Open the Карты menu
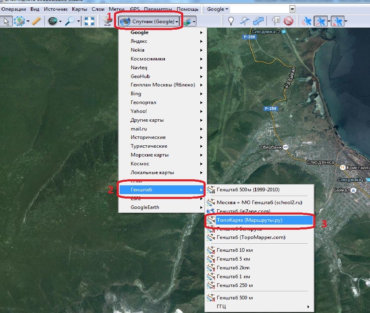The image size is (370, 313). 80,9
